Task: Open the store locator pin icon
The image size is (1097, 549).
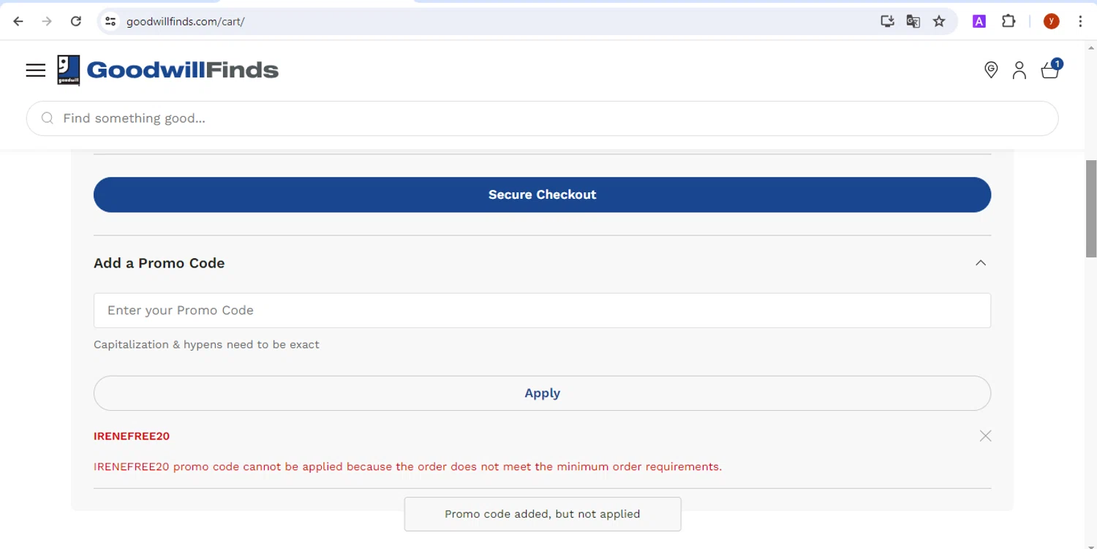Action: tap(991, 70)
